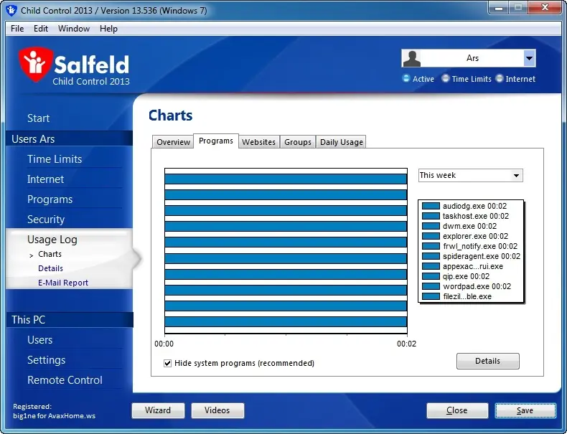Open Security section in sidebar
This screenshot has height=434, width=567.
46,220
